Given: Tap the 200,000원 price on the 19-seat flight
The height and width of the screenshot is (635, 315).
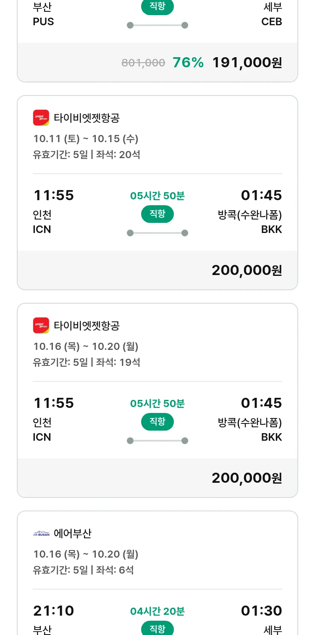Looking at the screenshot, I should point(247,478).
